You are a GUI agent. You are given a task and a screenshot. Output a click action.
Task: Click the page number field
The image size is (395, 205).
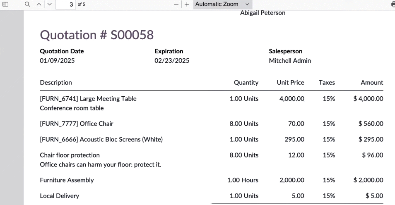(x=65, y=4)
